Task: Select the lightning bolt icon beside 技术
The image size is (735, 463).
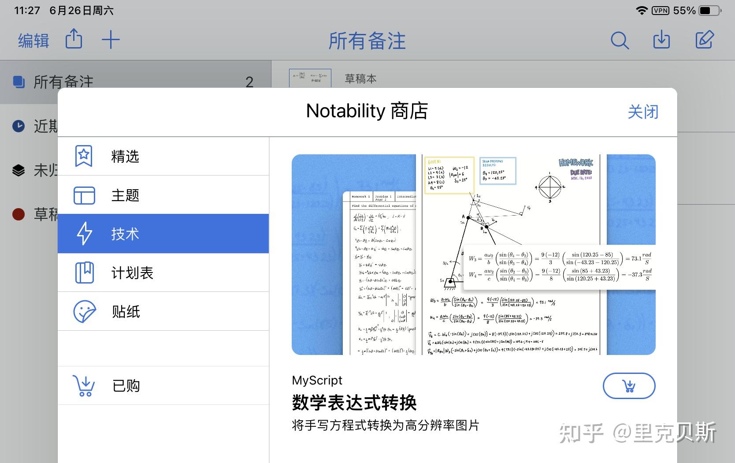Action: 85,234
